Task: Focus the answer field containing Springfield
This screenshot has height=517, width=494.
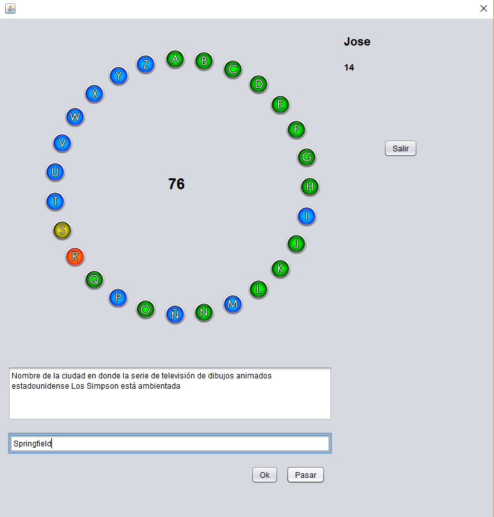Action: [169, 443]
